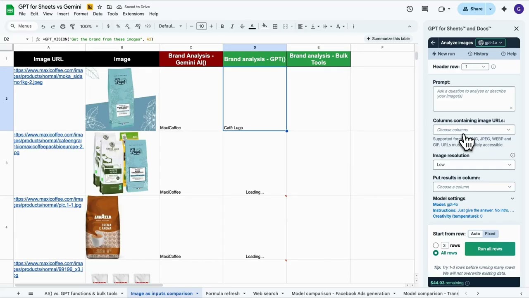The image size is (529, 298).
Task: Add a new sheet with plus icon
Action: [x=18, y=293]
